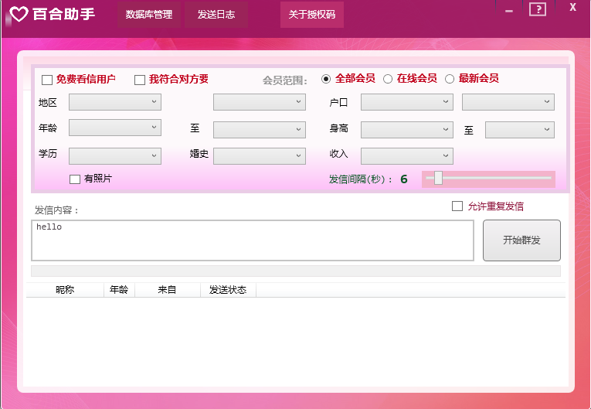Open the 婚史 dropdown
The width and height of the screenshot is (591, 409).
click(x=260, y=156)
